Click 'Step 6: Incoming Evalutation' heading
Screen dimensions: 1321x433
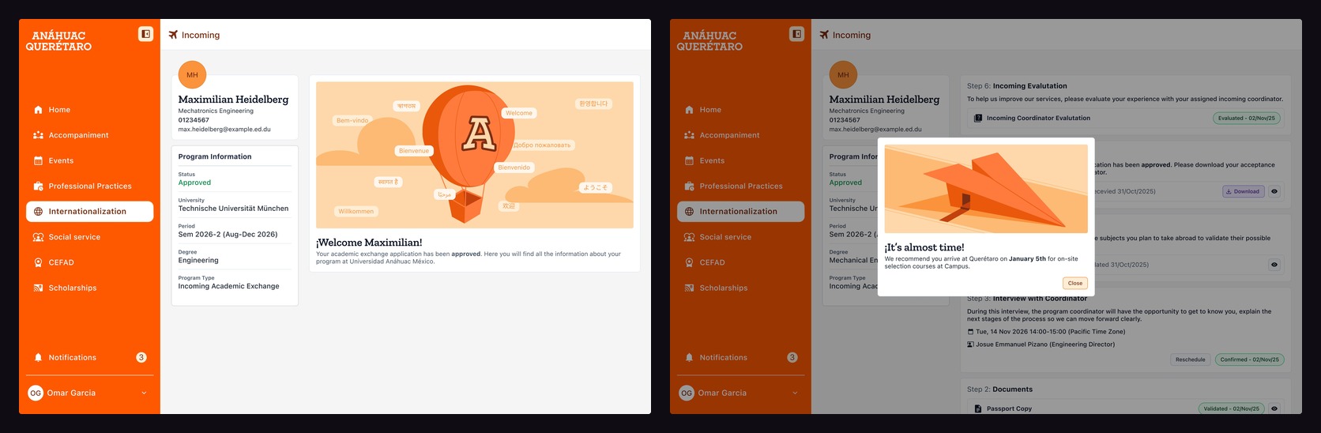[1017, 86]
